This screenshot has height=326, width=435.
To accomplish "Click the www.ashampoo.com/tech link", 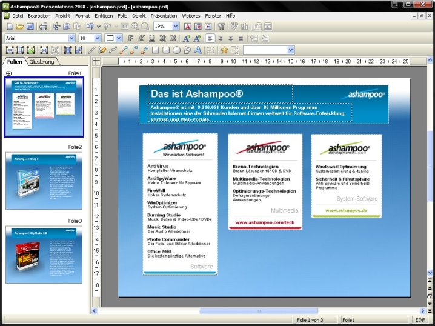I will [x=264, y=223].
